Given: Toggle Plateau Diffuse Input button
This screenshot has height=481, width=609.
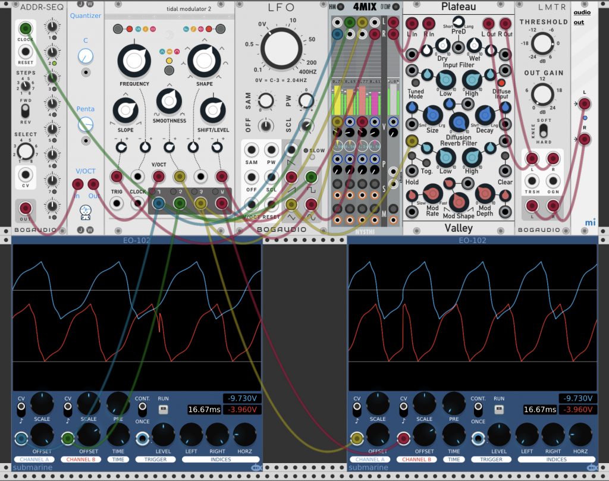Looking at the screenshot, I should point(501,83).
